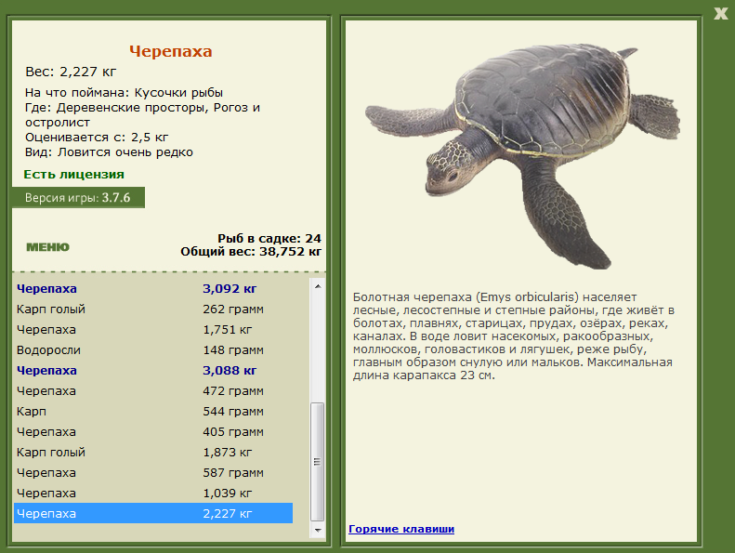Open the Горячие клавиши link
The height and width of the screenshot is (553, 735).
[401, 529]
